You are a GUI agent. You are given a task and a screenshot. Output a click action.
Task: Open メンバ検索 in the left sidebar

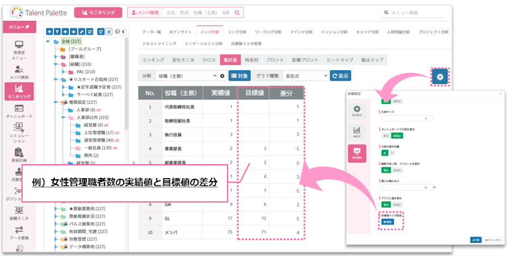point(19,72)
